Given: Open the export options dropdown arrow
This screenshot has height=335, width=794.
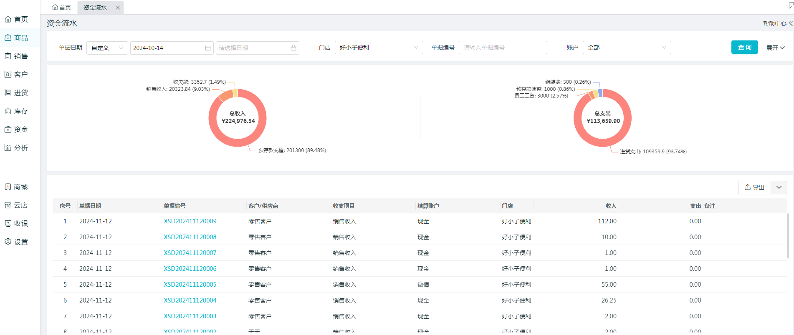Looking at the screenshot, I should click(x=779, y=187).
